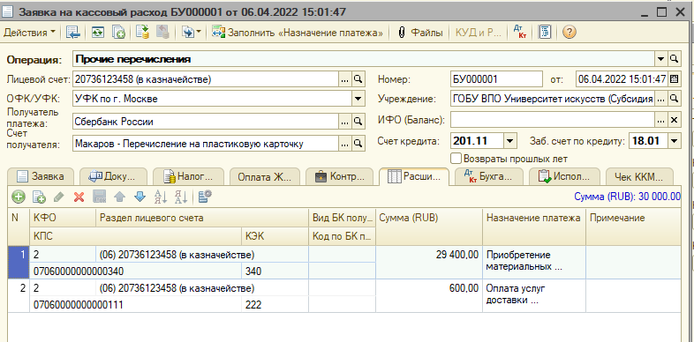The image size is (694, 342).
Task: Click the КЭК cell 222
Action: click(x=275, y=304)
